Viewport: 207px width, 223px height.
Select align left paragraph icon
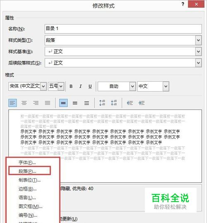(x=13, y=103)
